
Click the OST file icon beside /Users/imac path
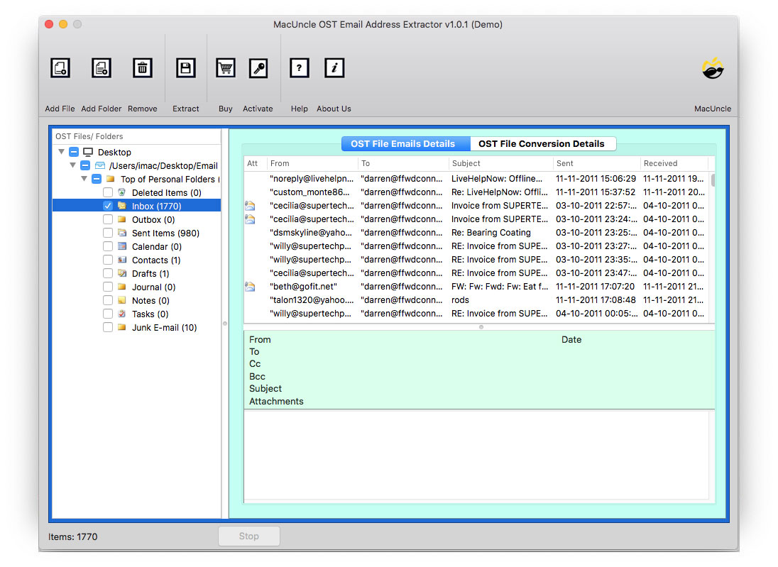pos(99,165)
